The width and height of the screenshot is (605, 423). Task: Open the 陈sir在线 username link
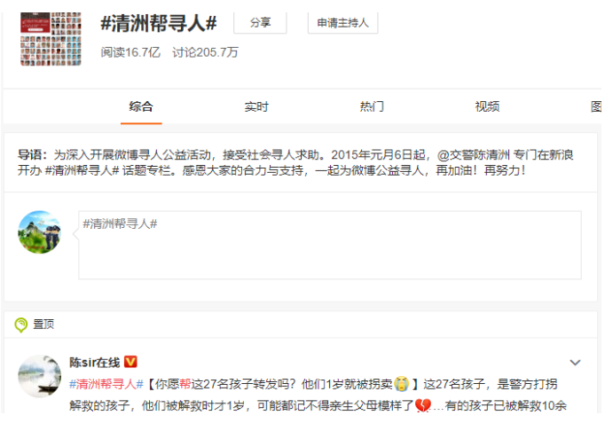click(x=94, y=363)
